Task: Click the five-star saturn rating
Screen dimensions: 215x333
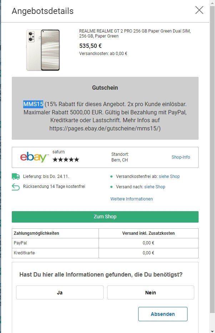Action: 66,160
